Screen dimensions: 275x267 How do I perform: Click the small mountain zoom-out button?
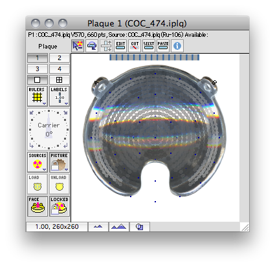[98, 227]
